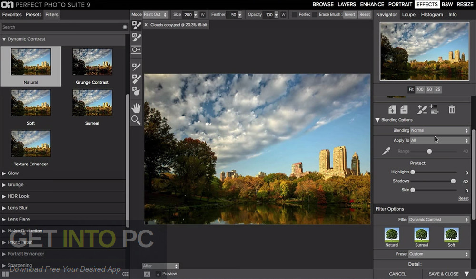The width and height of the screenshot is (476, 279).
Task: Toggle the left panel view icon
Action: tap(5, 274)
